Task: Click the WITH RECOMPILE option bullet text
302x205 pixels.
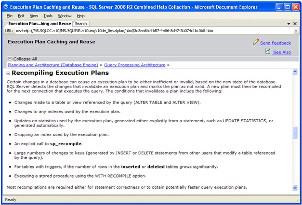Action: (80, 176)
